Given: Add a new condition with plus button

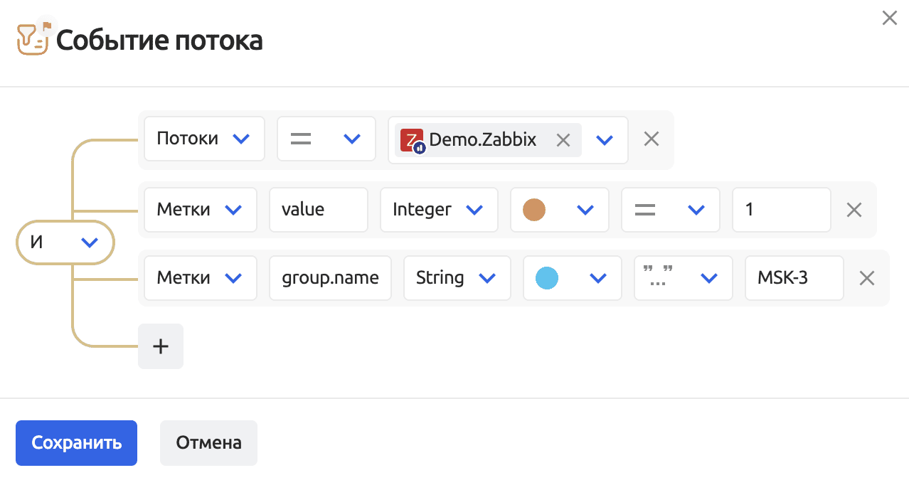Looking at the screenshot, I should (x=161, y=346).
